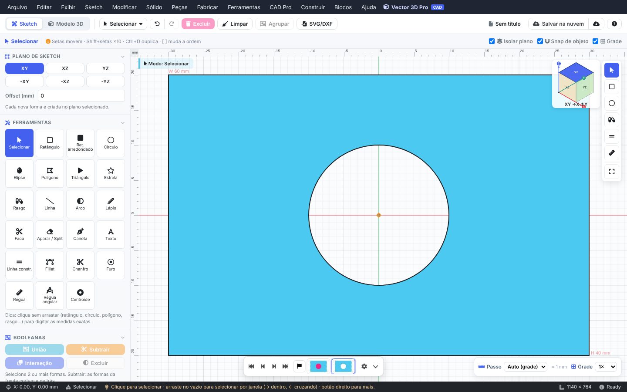Select the Estrela star tool
This screenshot has height=392, width=627.
(111, 173)
